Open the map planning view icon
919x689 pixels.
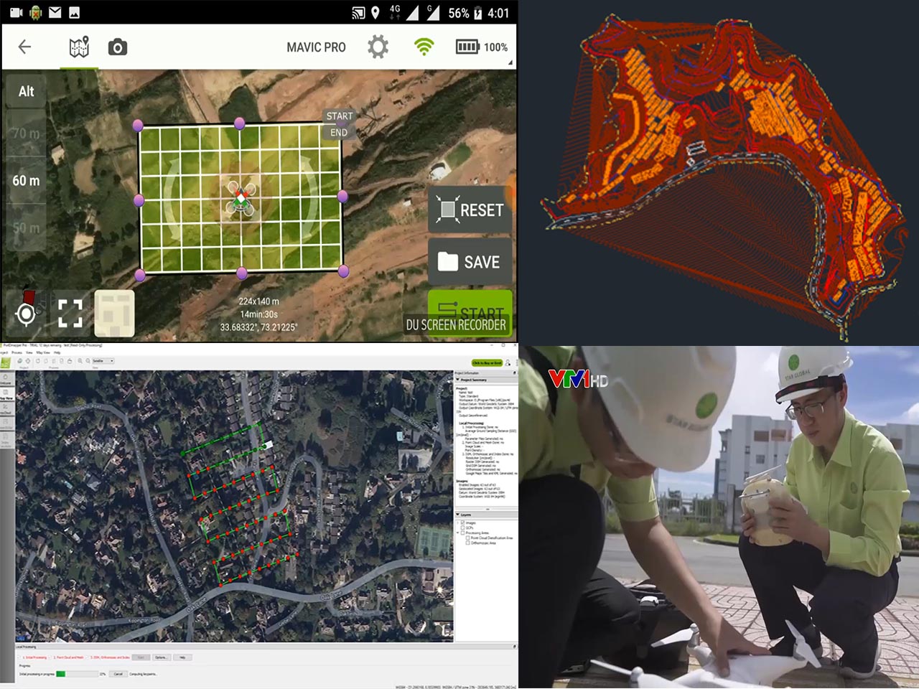(79, 47)
